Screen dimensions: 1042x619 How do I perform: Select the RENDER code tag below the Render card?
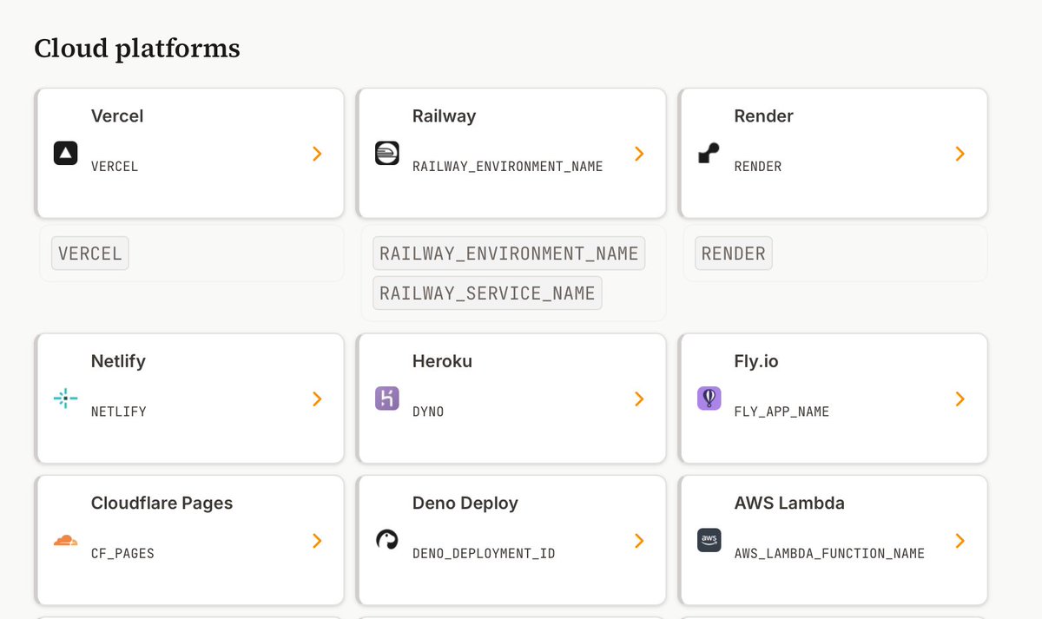[x=734, y=254]
